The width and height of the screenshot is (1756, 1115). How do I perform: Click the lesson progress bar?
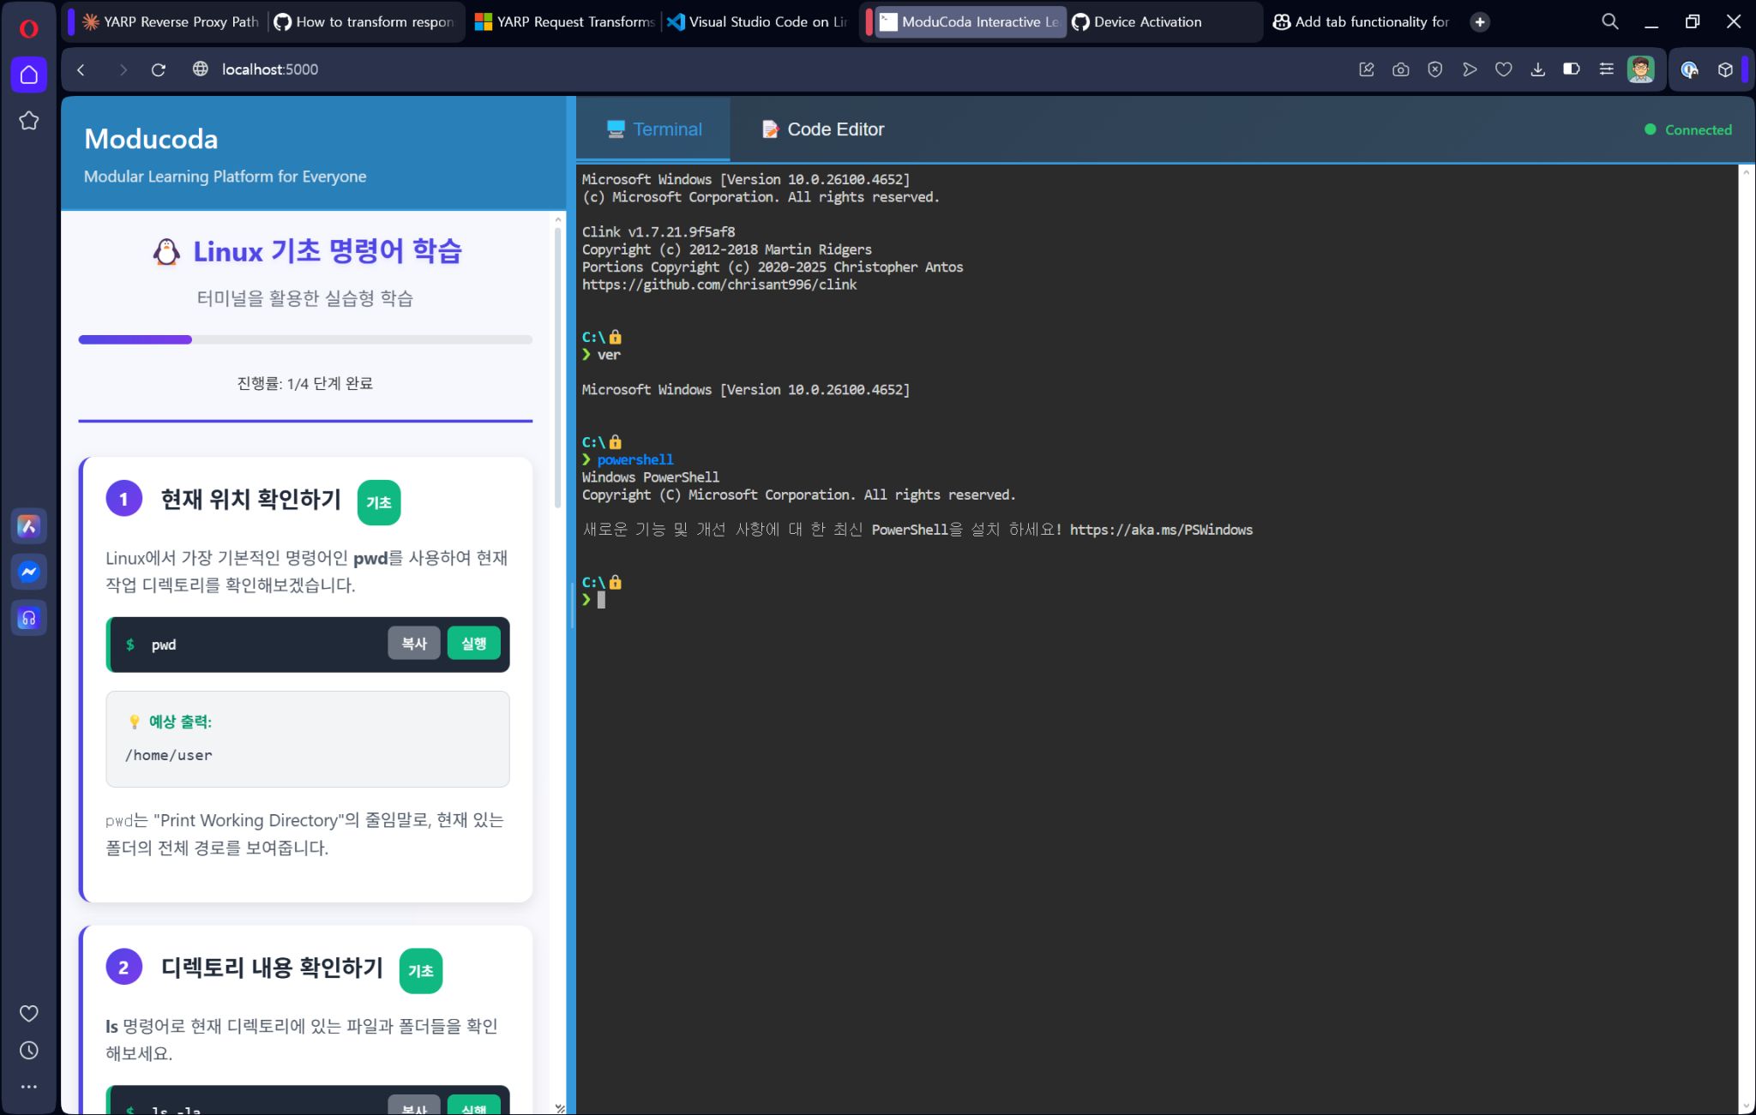coord(305,339)
